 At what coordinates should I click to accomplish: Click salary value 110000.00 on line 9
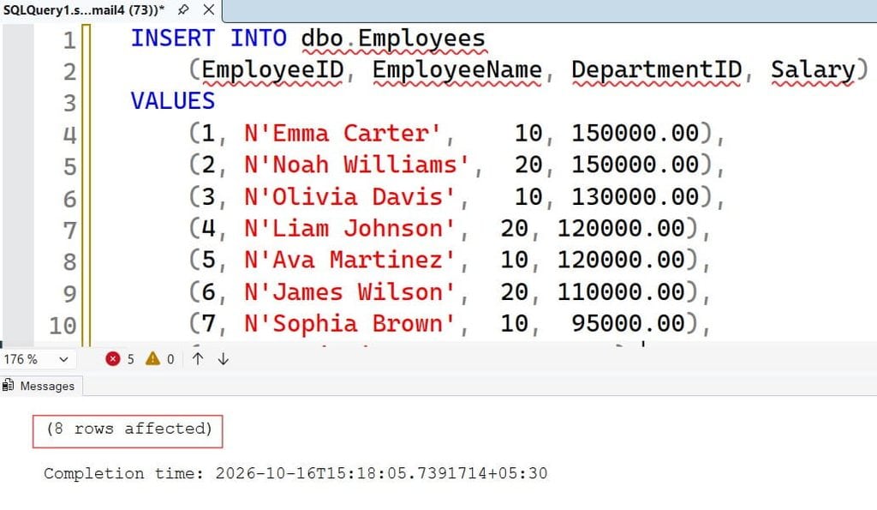coord(622,291)
